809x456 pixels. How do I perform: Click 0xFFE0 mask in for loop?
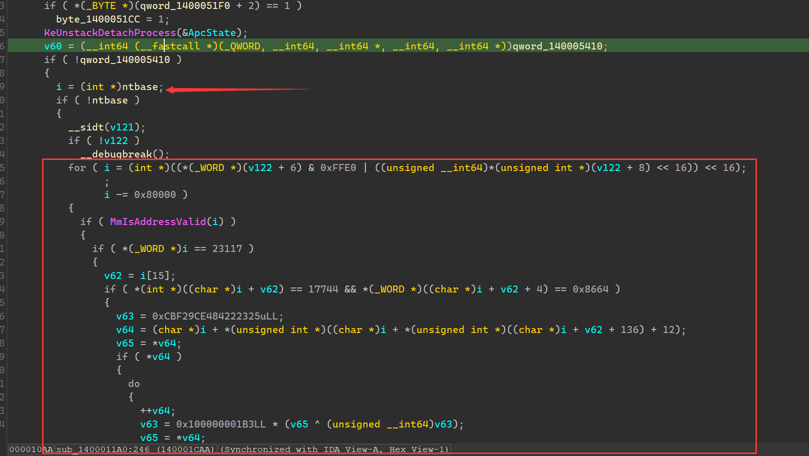(338, 167)
